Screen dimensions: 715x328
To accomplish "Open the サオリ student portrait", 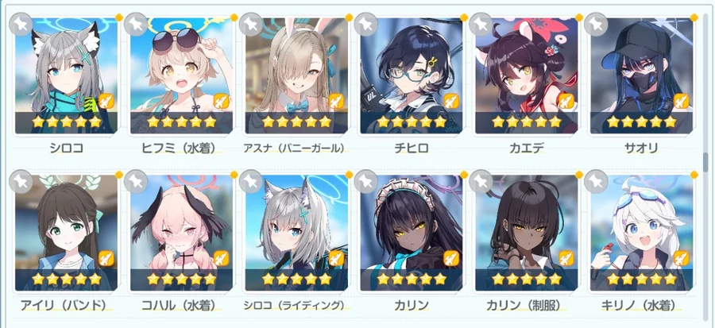I will 641,75.
